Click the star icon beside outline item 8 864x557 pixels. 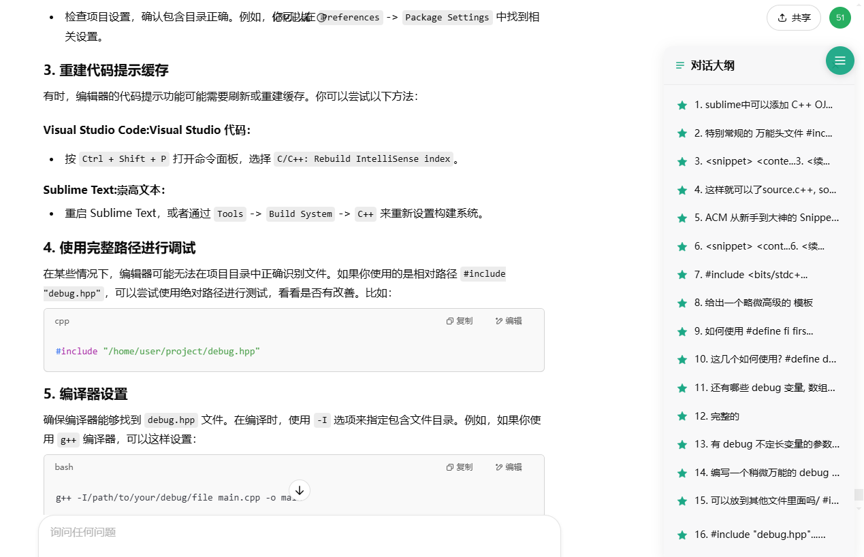pyautogui.click(x=682, y=303)
